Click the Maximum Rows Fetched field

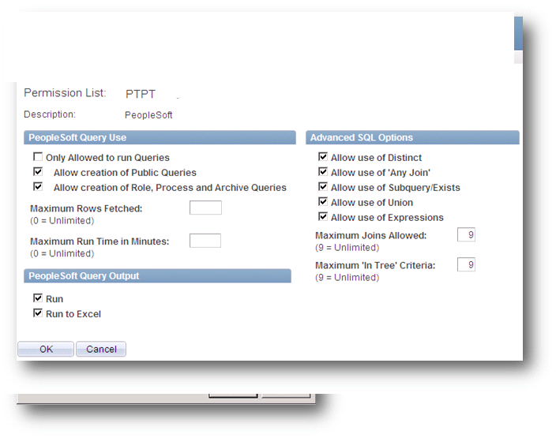point(205,208)
